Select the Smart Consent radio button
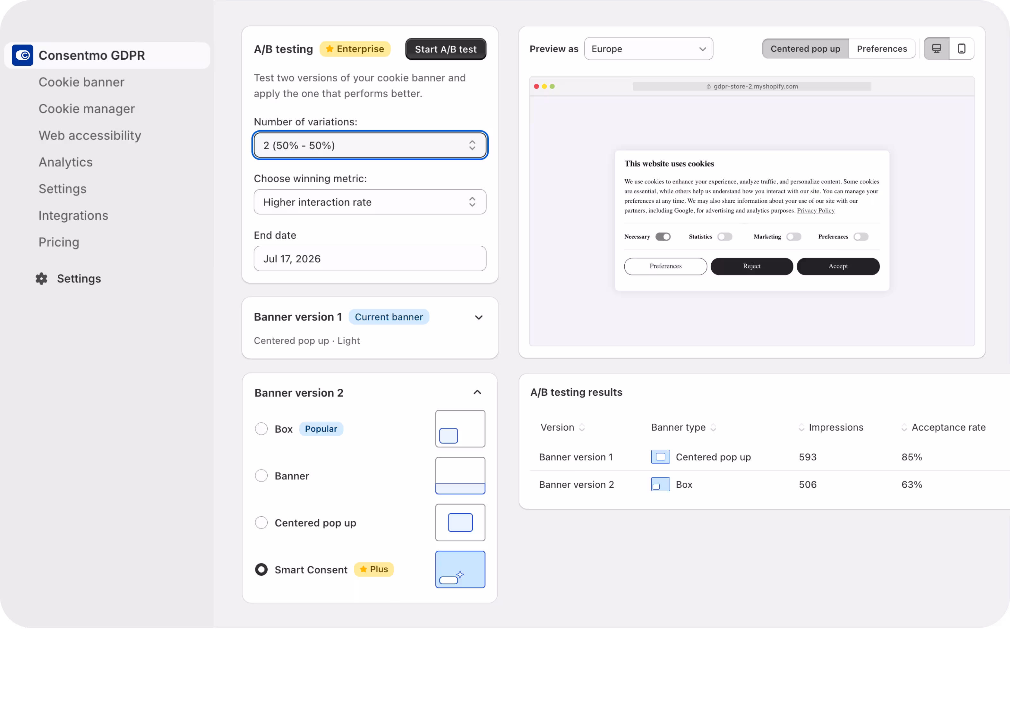 pyautogui.click(x=261, y=570)
